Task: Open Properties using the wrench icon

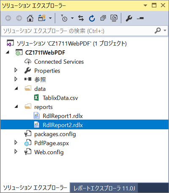Action: click(x=129, y=18)
